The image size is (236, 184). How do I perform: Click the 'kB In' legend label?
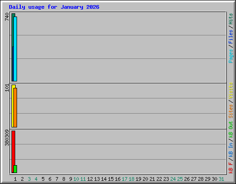point(231,149)
